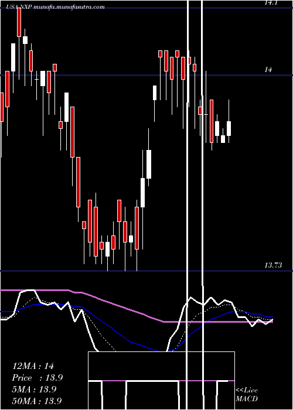Click the '<<Live MACD' label
The width and height of the screenshot is (293, 410).
(247, 395)
